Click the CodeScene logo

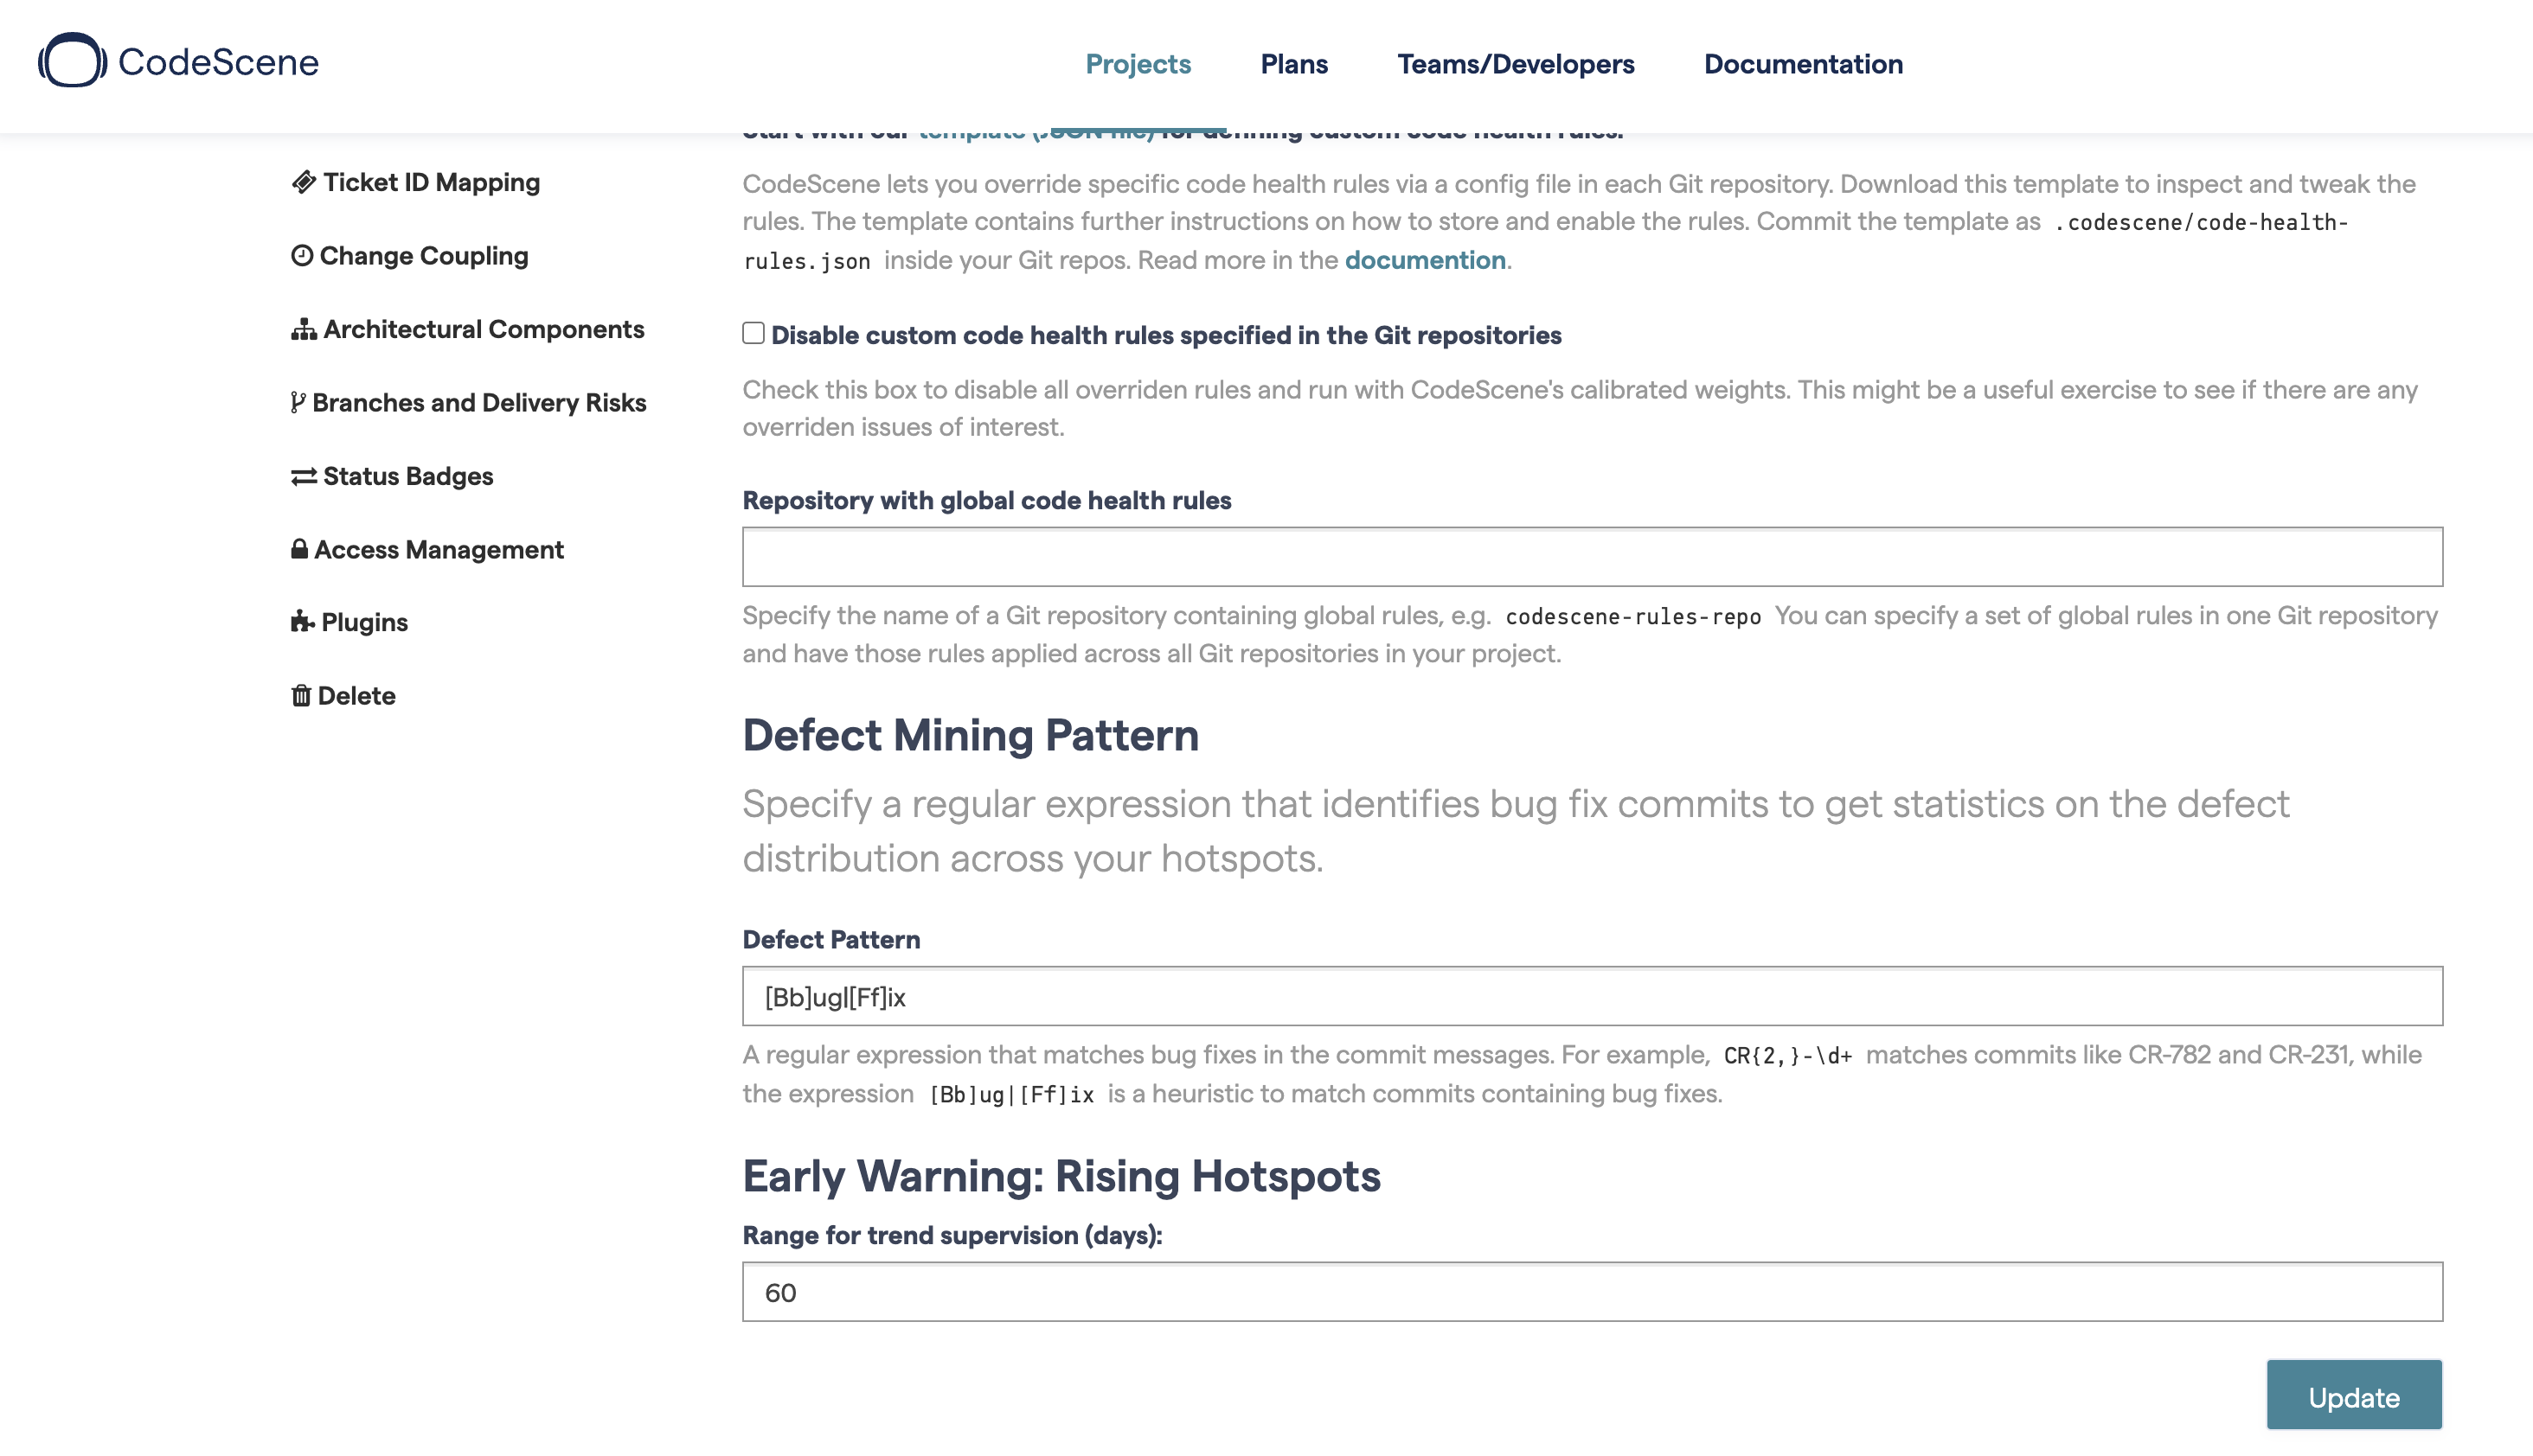[x=177, y=62]
